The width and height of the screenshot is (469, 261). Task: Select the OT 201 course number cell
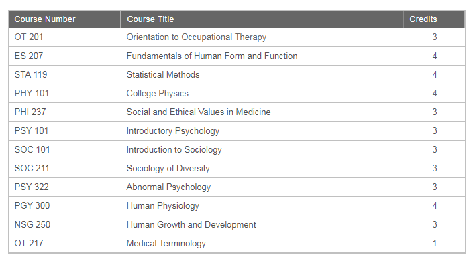[29, 37]
